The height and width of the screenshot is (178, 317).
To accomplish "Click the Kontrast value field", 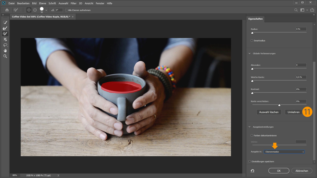I will (x=301, y=89).
